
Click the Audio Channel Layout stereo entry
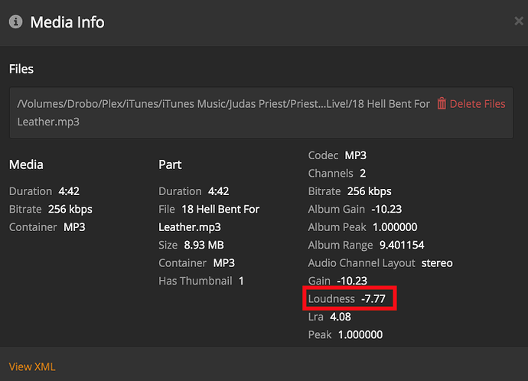point(380,263)
